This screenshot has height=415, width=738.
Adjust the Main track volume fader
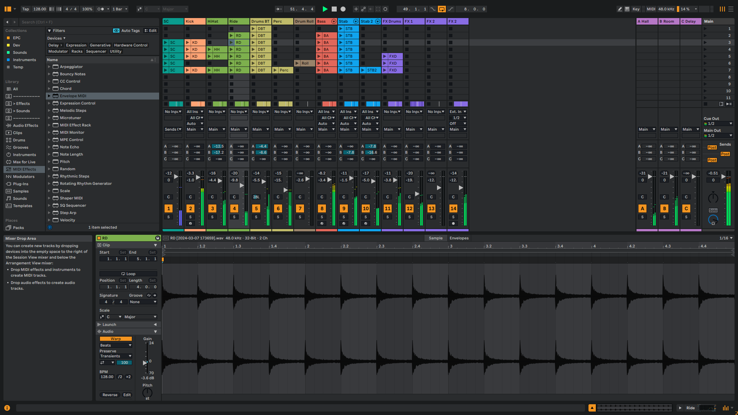(723, 176)
